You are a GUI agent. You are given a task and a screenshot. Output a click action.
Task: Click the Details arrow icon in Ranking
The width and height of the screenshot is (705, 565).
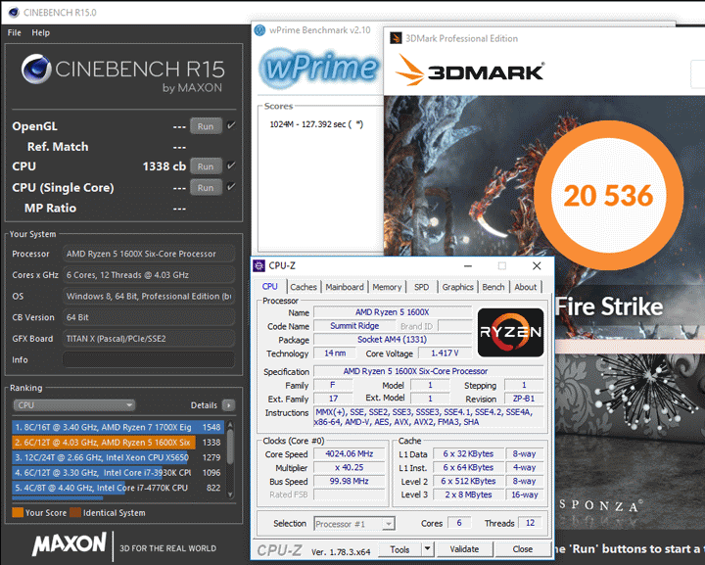point(228,405)
